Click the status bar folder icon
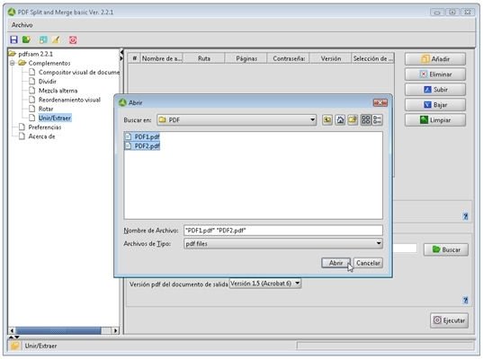Screen dimensions: 483x359 14,346
